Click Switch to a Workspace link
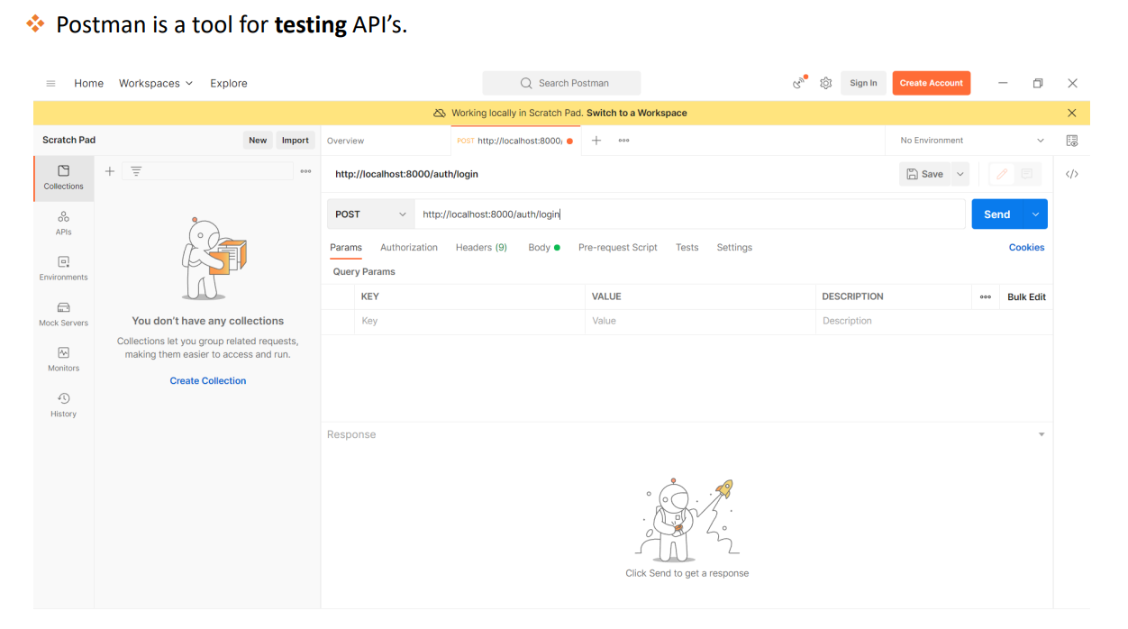 [x=637, y=113]
